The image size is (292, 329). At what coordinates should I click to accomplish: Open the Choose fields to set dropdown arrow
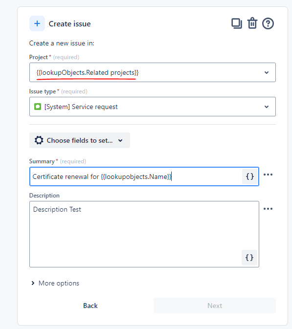tap(120, 141)
